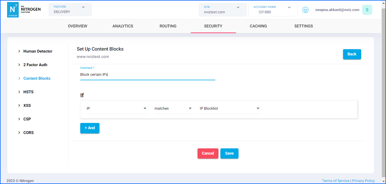Open the IP condition type dropdown
This screenshot has height=184, width=386.
pos(117,109)
